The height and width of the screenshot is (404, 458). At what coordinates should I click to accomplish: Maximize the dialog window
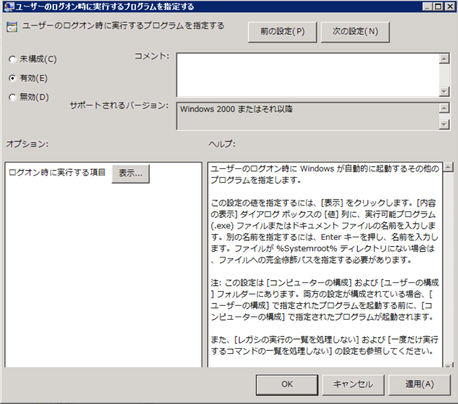point(439,7)
